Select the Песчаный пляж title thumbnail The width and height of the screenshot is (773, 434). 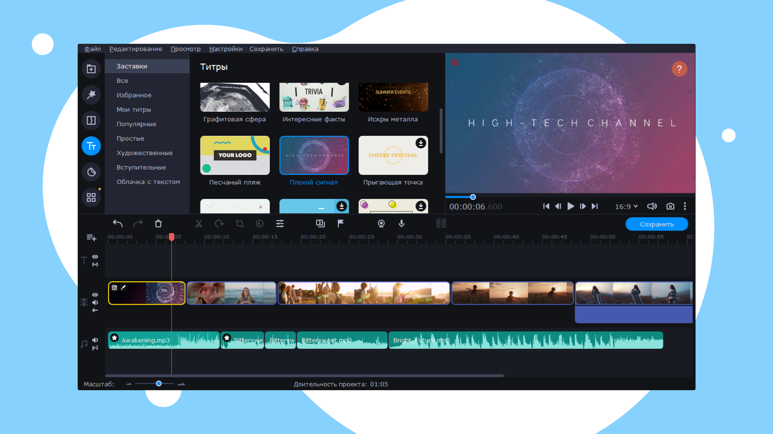point(235,155)
